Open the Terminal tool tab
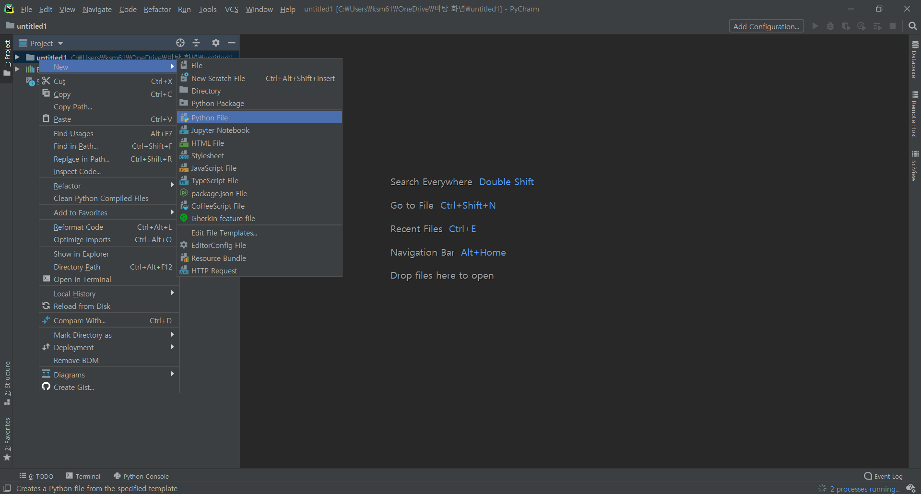Viewport: 921px width, 494px height. [x=83, y=476]
